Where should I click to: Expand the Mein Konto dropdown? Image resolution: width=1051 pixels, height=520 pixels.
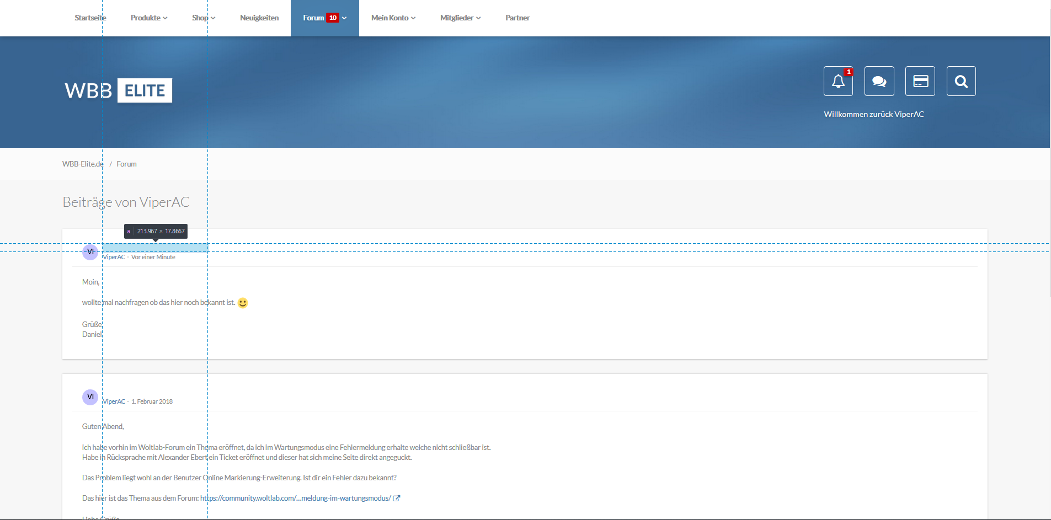pos(393,18)
